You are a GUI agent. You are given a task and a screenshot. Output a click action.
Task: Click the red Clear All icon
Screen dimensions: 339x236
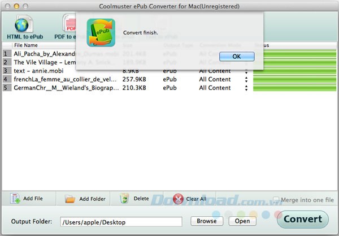[179, 199]
